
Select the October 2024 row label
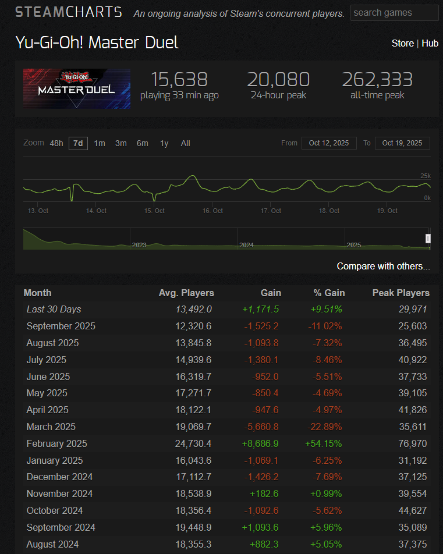click(55, 510)
